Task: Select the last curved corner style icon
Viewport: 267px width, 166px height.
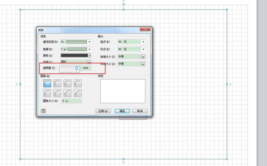Action: coord(77,93)
